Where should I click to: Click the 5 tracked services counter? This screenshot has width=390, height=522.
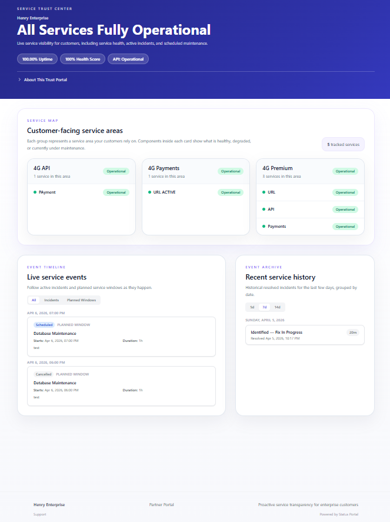tap(342, 144)
